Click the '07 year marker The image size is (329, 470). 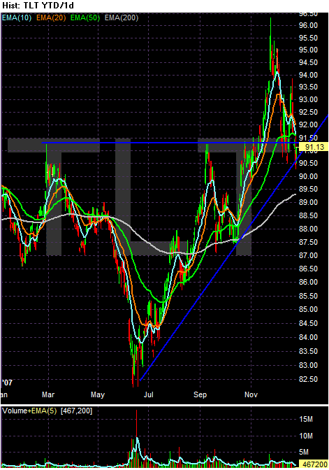point(7,383)
